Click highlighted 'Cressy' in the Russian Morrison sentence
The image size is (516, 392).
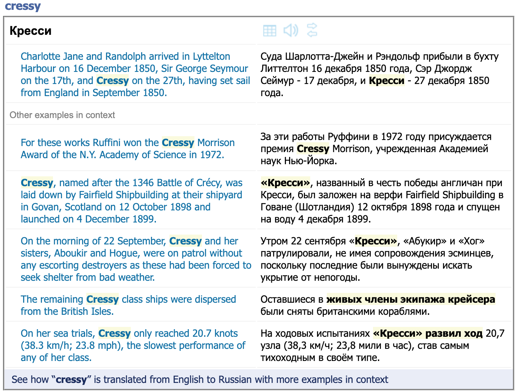[x=313, y=149]
